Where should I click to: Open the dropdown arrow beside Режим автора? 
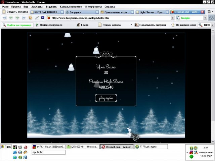131,25
